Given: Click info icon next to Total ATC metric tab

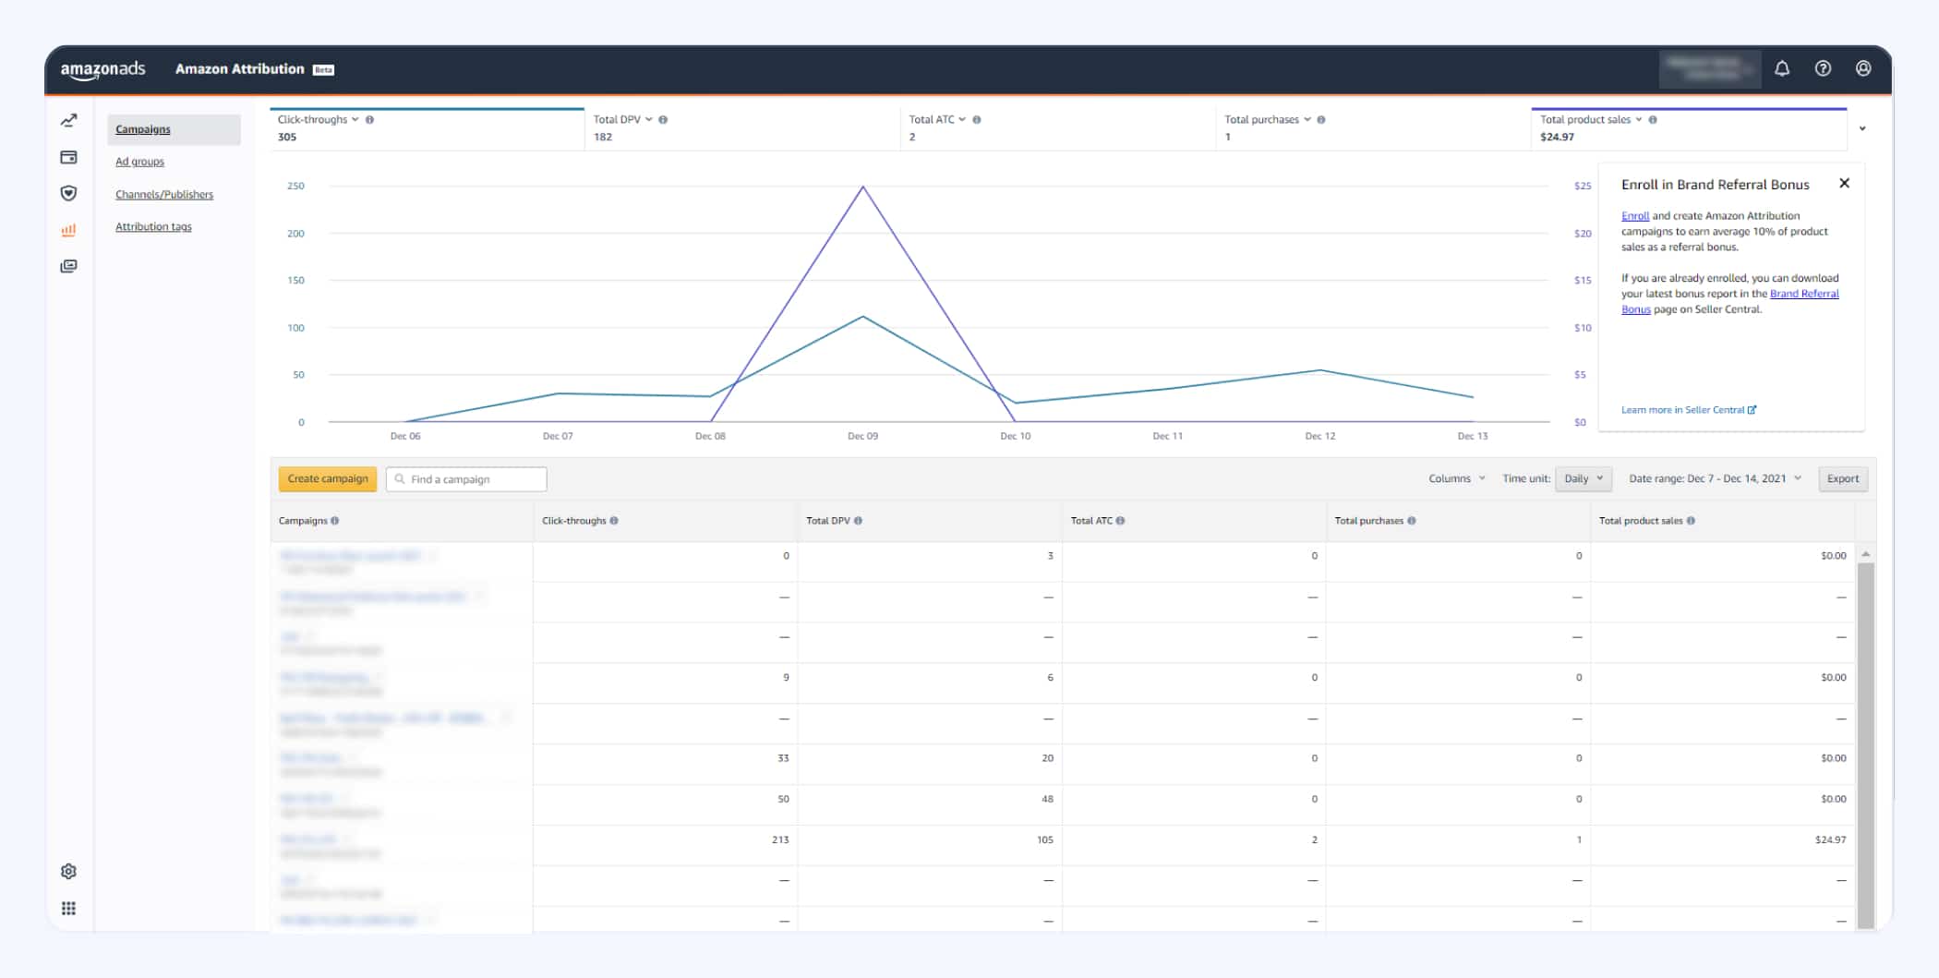Looking at the screenshot, I should point(977,119).
